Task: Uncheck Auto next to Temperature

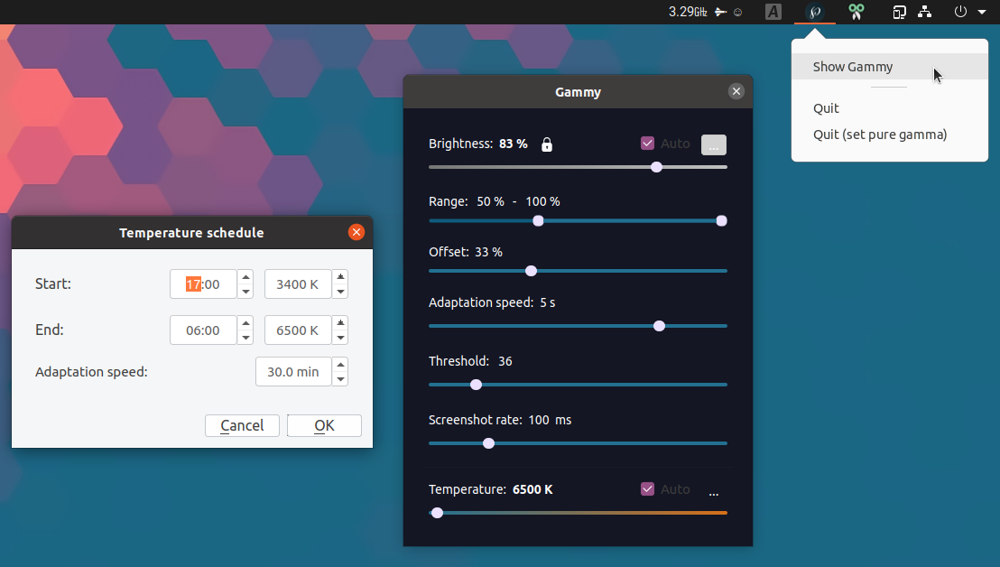Action: coord(647,488)
